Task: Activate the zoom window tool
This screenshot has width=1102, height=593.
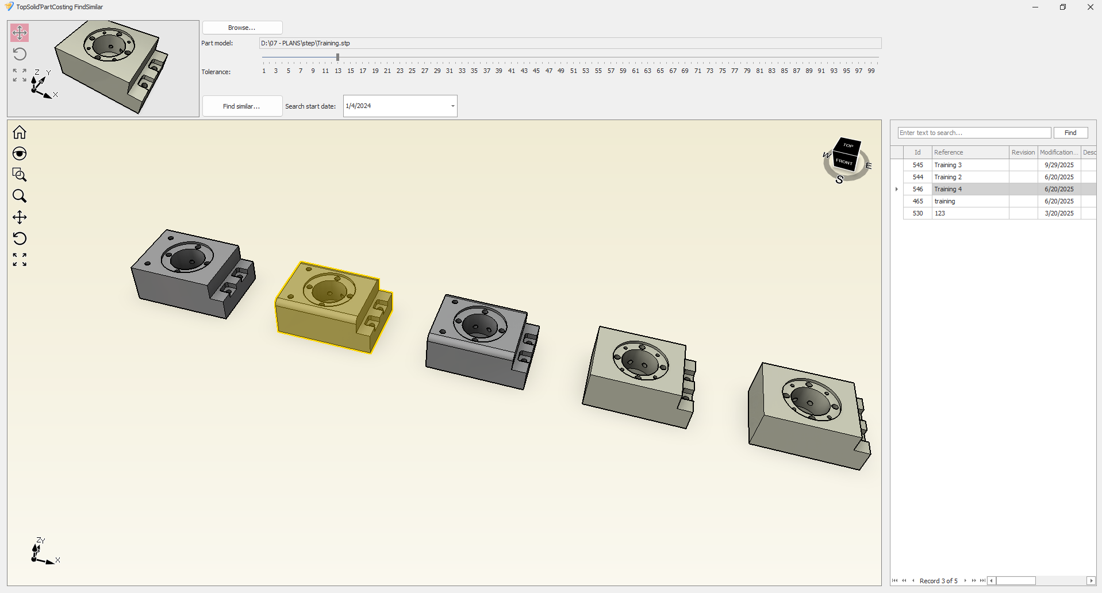Action: coord(20,175)
